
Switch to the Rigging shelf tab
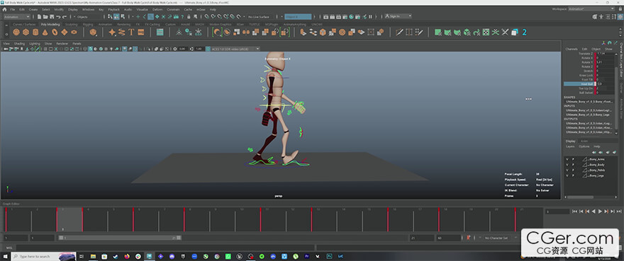point(87,24)
